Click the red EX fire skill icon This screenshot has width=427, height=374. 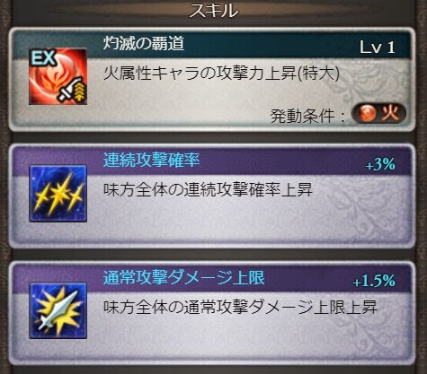point(58,76)
